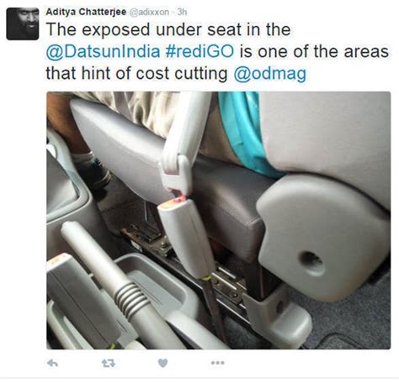
Task: Click the tweet text starting 'The exposed under seat'
Action: click(217, 52)
